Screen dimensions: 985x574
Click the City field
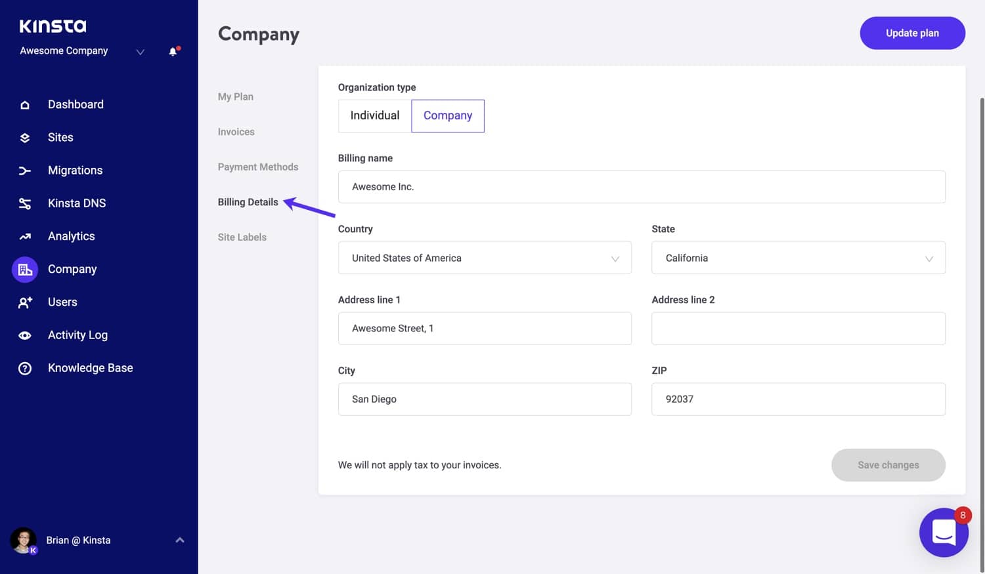point(485,400)
